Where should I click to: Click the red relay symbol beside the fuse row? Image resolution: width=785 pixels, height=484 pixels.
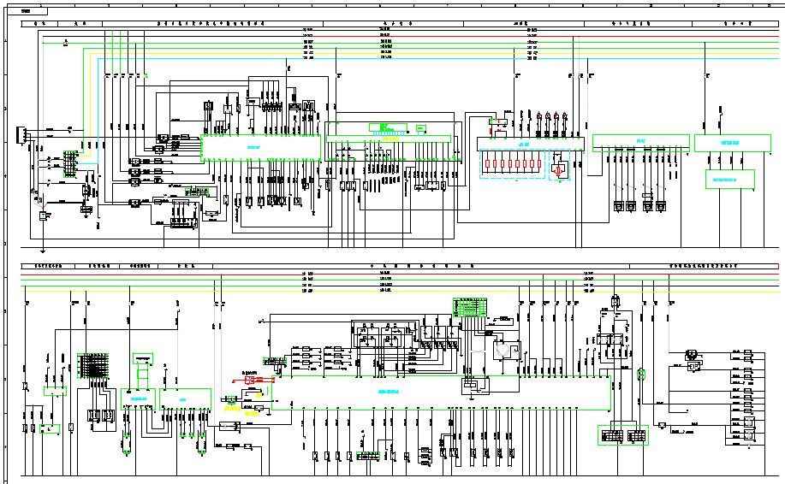click(x=559, y=167)
